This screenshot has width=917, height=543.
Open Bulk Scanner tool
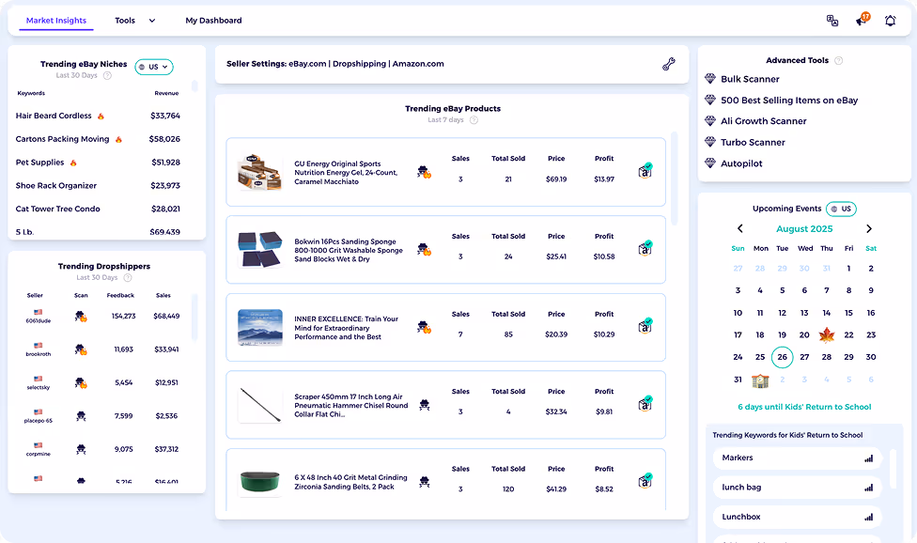coord(750,79)
